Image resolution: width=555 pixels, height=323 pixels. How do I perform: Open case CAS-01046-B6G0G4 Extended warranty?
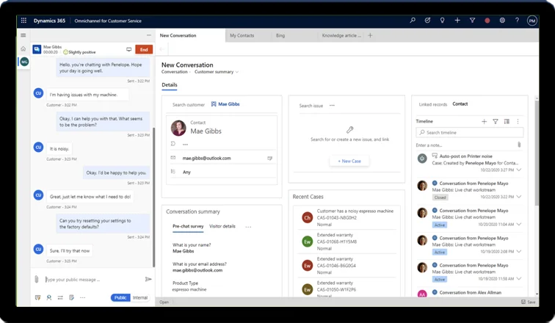tap(348, 266)
